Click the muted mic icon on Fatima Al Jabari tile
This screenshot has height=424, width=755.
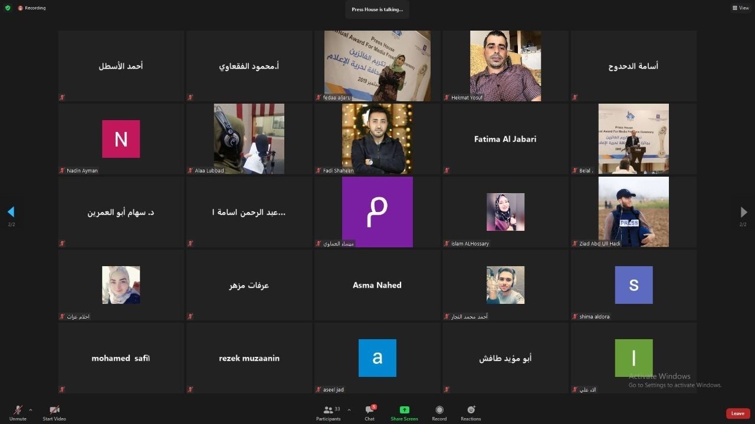click(447, 171)
